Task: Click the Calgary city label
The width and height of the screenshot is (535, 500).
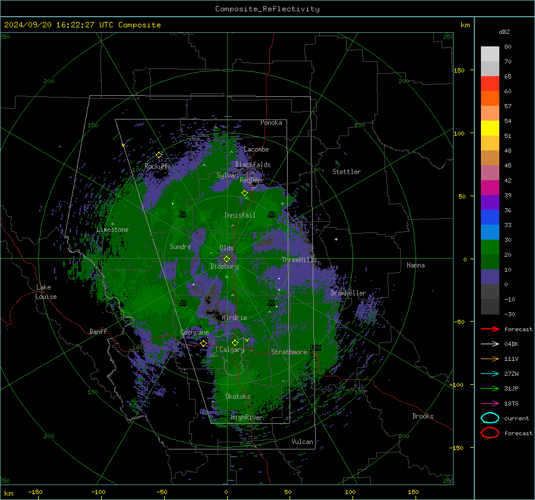Action: [232, 350]
